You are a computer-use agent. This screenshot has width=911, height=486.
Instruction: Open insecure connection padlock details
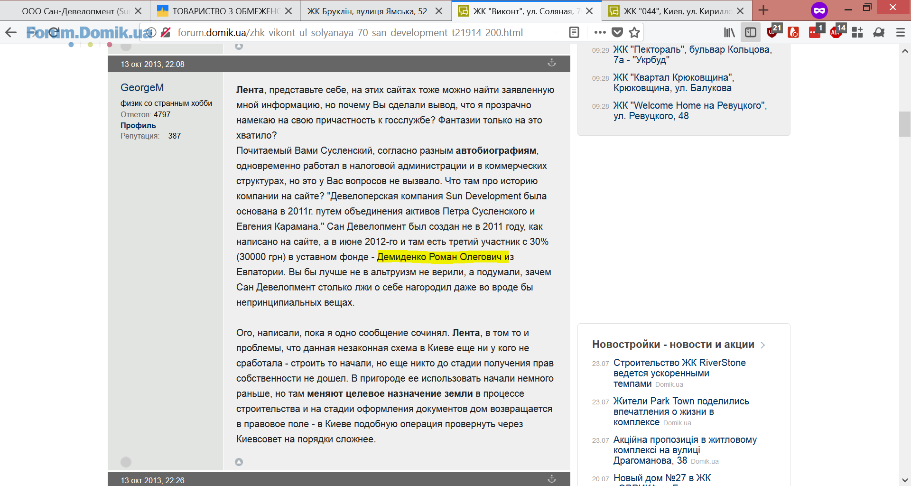click(166, 32)
